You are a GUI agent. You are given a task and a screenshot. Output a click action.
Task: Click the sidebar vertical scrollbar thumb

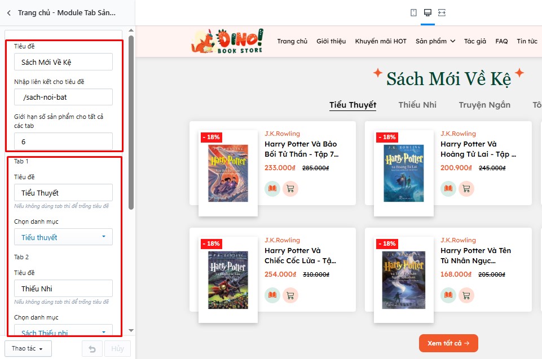click(x=131, y=122)
